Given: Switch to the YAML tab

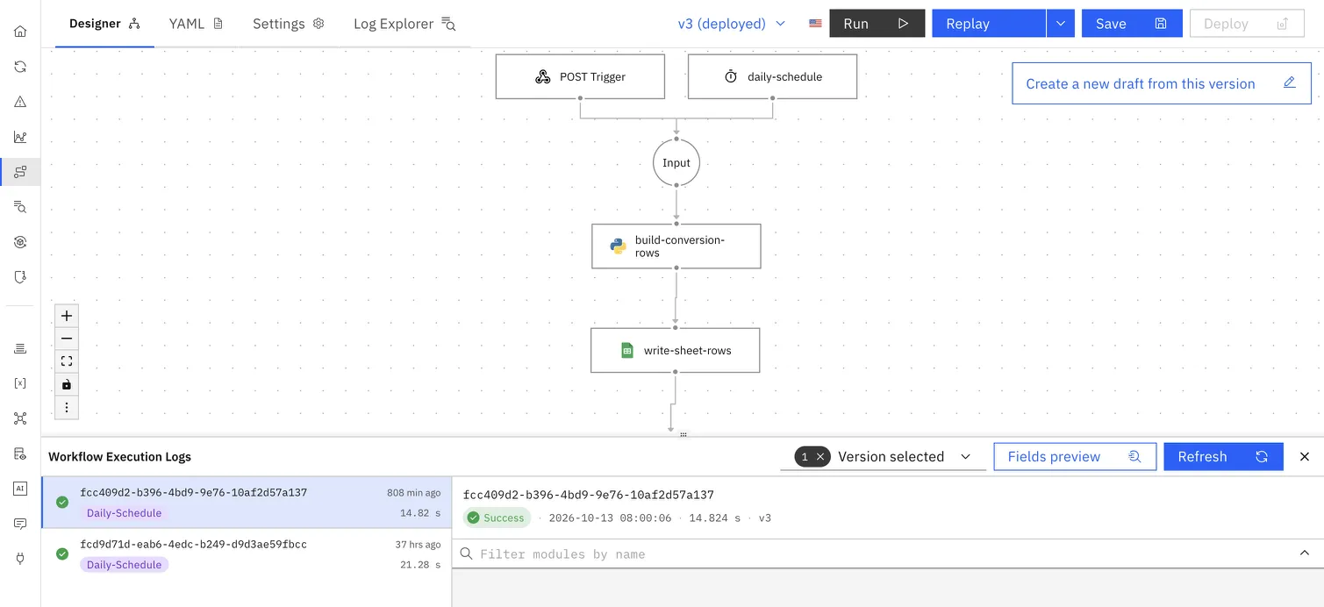Looking at the screenshot, I should point(196,24).
